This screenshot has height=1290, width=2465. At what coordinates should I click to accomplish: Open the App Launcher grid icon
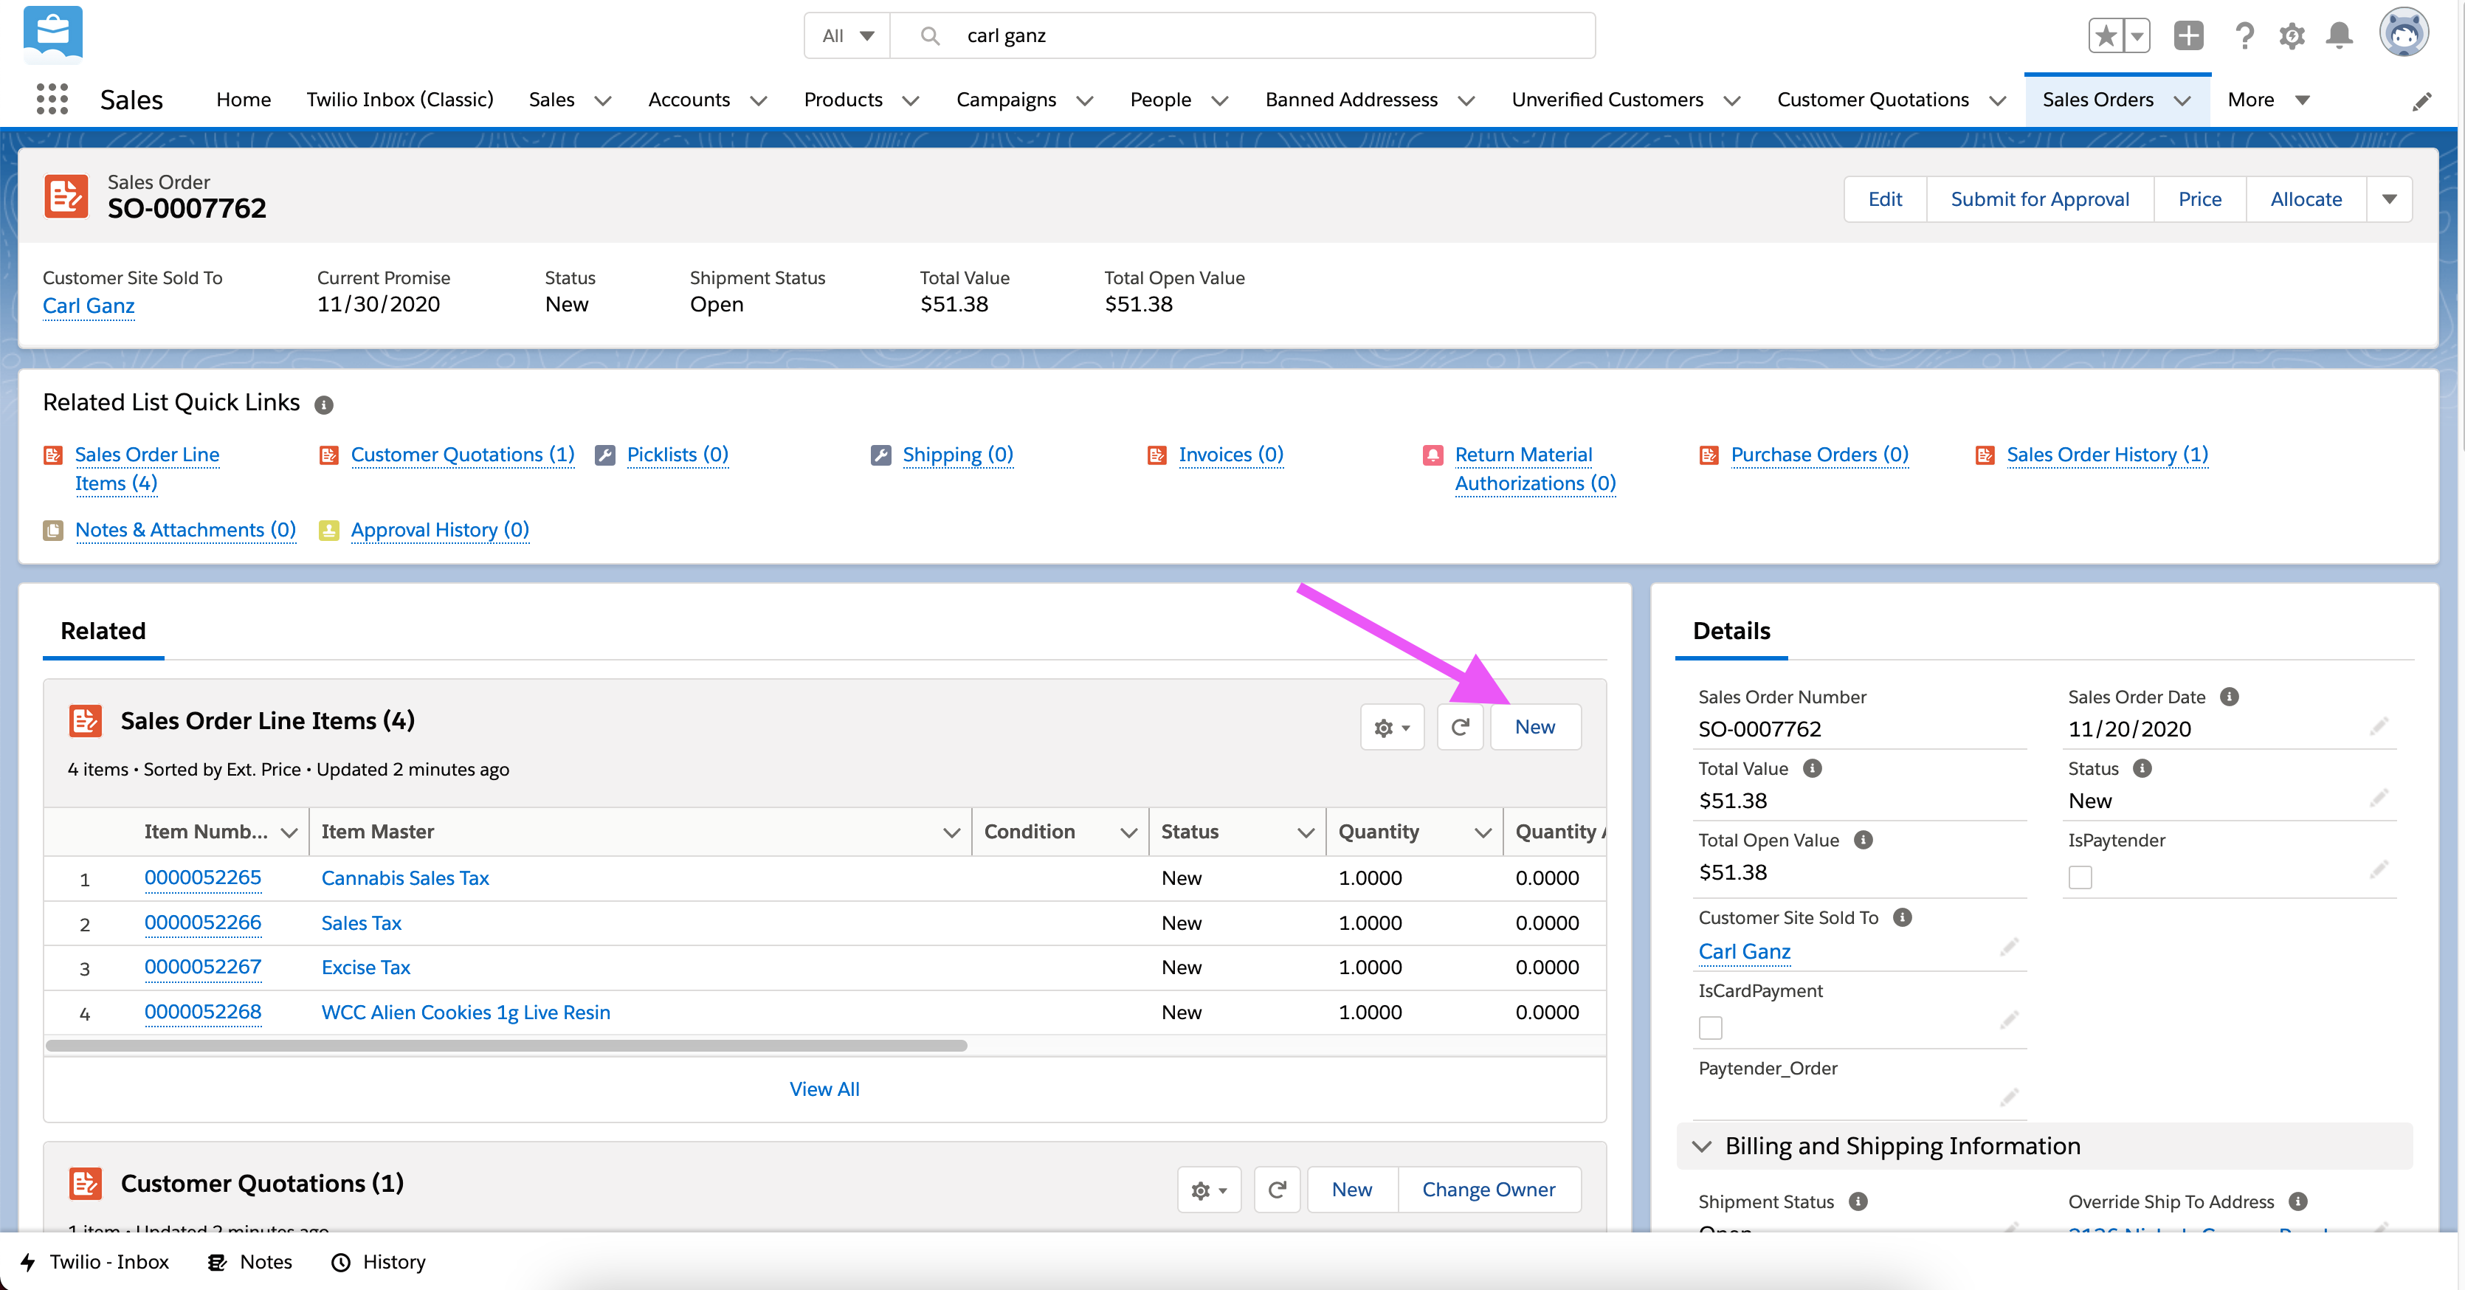pos(52,99)
